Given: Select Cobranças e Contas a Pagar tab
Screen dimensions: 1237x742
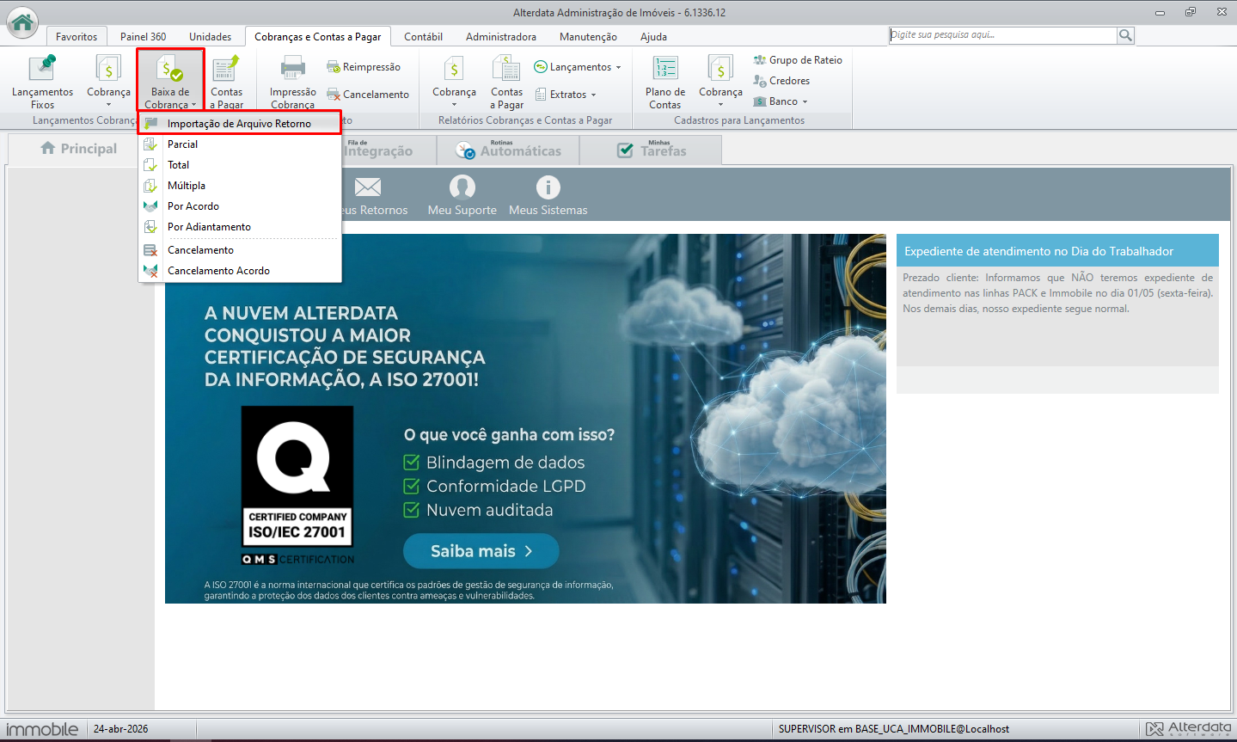Looking at the screenshot, I should [x=318, y=37].
